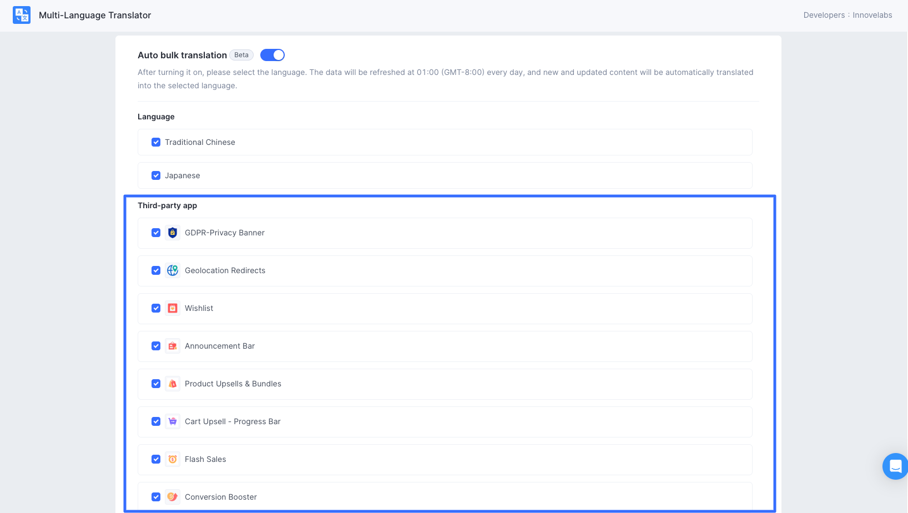Click the Multi-Language Translator title

95,15
